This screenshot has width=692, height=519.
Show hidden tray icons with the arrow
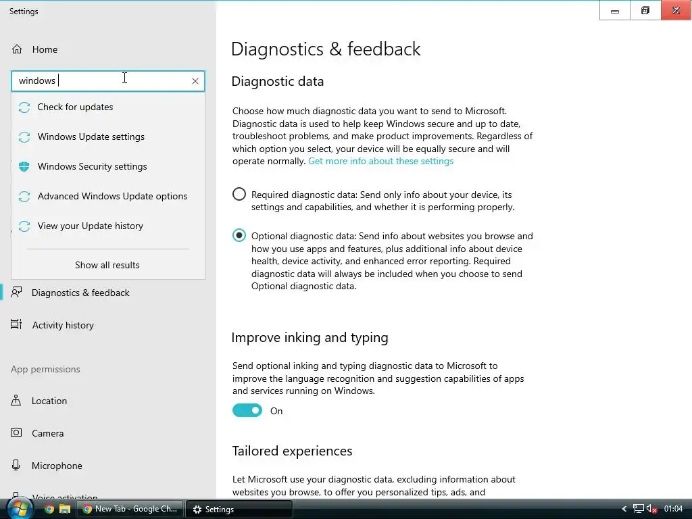coord(624,510)
